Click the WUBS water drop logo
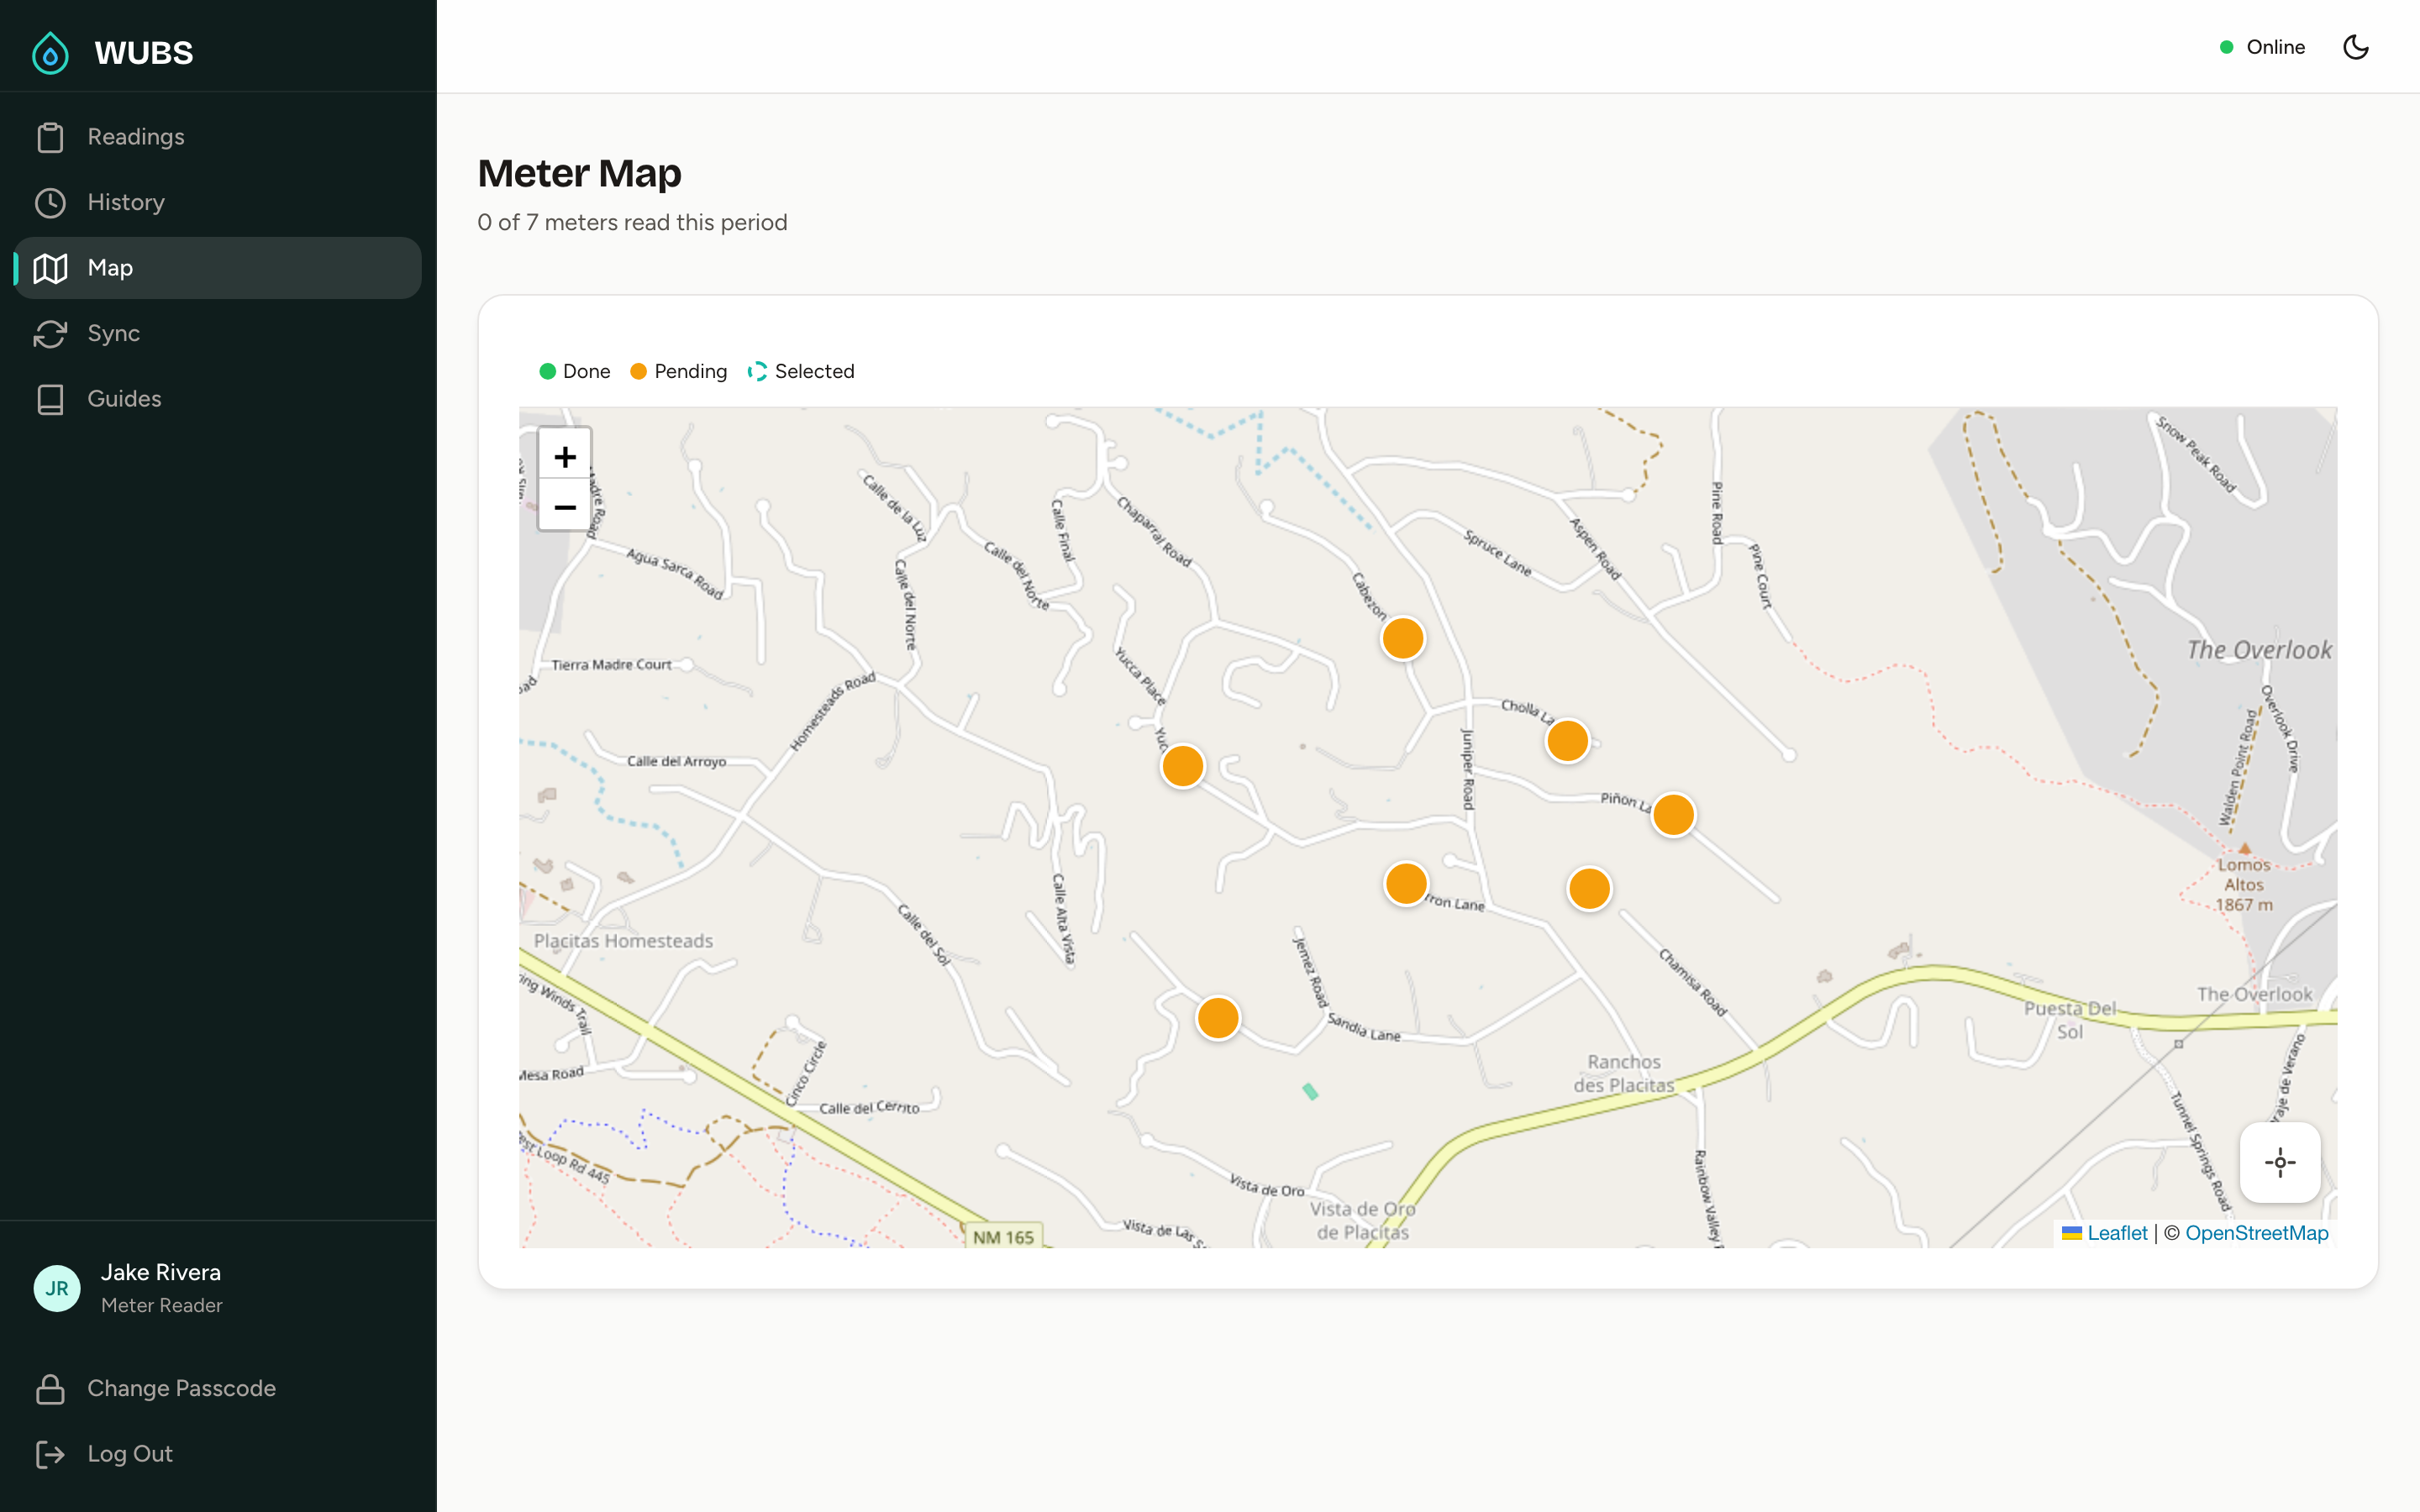This screenshot has width=2420, height=1512. (x=50, y=52)
